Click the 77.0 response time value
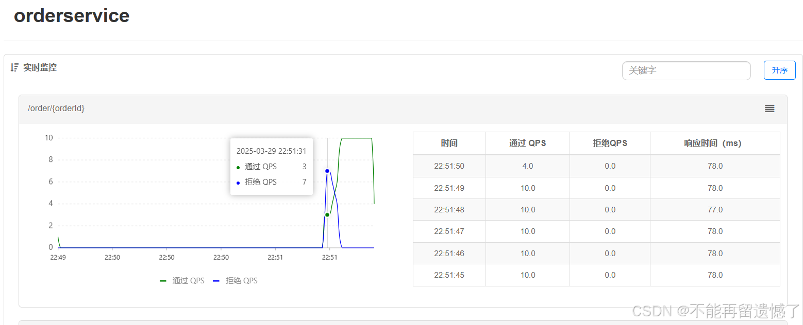The height and width of the screenshot is (325, 803). point(715,210)
